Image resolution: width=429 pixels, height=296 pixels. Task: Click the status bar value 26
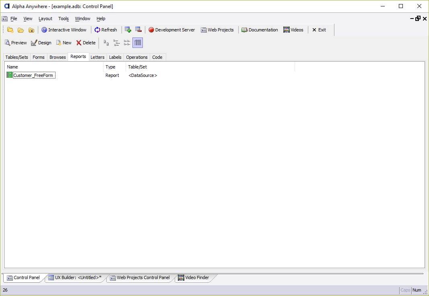coord(5,290)
